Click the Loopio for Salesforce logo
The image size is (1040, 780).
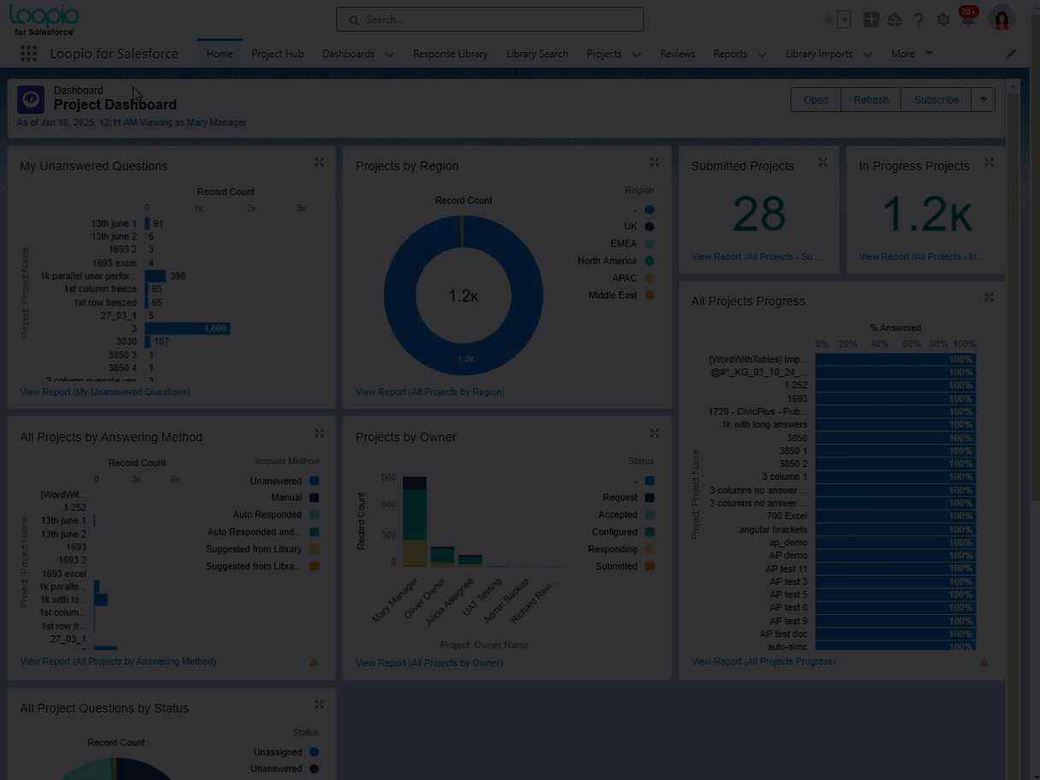(44, 19)
